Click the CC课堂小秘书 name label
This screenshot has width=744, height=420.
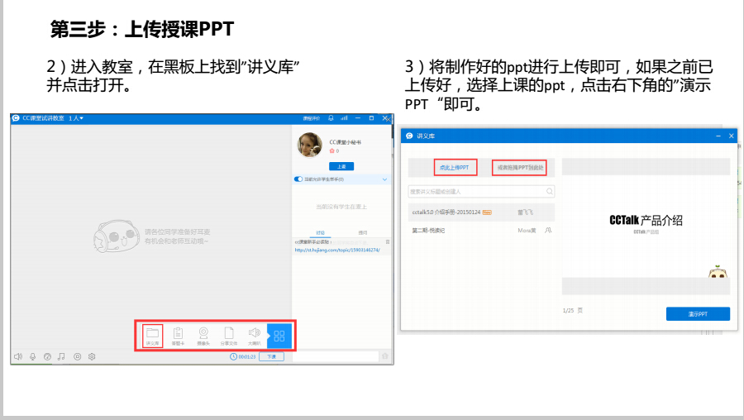[x=346, y=142]
